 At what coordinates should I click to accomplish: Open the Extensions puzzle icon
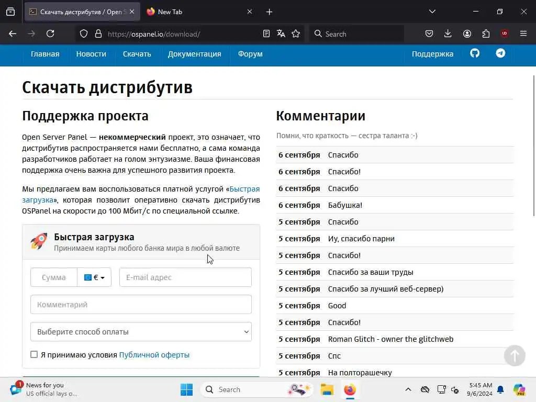[486, 33]
